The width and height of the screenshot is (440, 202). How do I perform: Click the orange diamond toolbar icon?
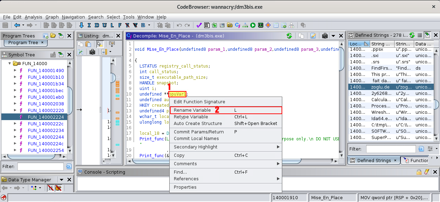268,25
